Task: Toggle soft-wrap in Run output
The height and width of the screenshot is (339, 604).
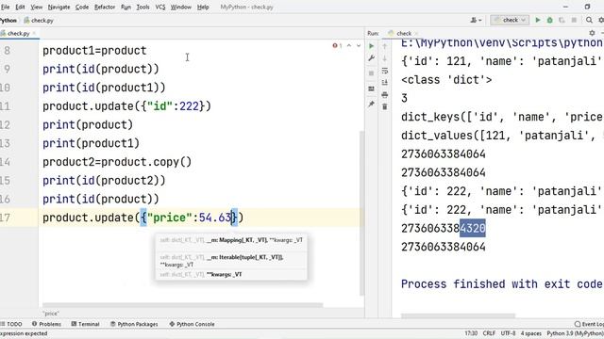Action: [x=384, y=71]
